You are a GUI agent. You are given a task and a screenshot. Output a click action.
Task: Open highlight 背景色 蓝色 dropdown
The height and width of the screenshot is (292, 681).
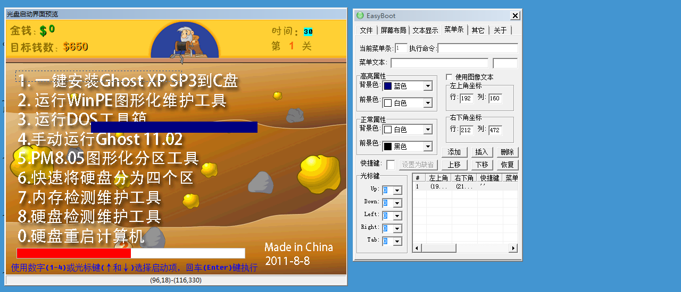click(428, 86)
